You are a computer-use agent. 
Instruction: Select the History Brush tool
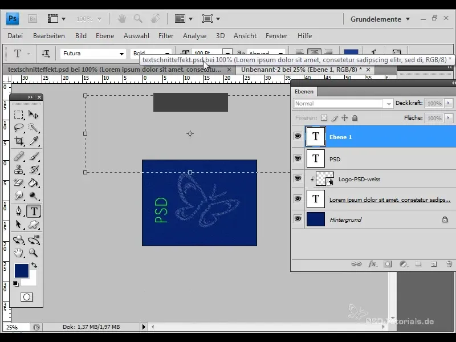point(34,169)
